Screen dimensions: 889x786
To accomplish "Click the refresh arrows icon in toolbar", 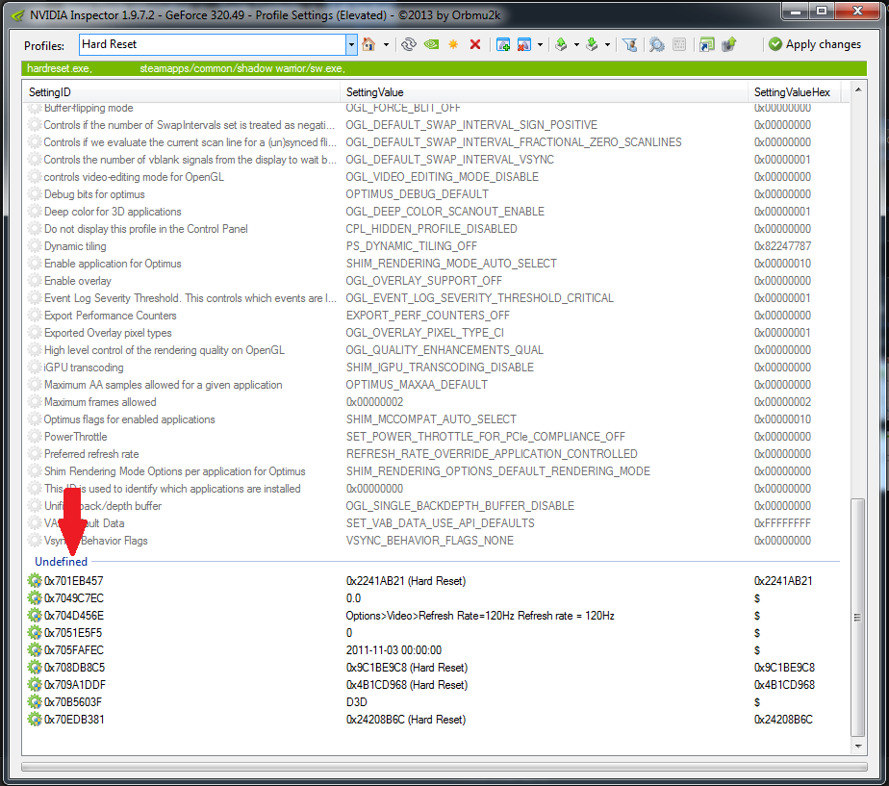I will click(409, 44).
